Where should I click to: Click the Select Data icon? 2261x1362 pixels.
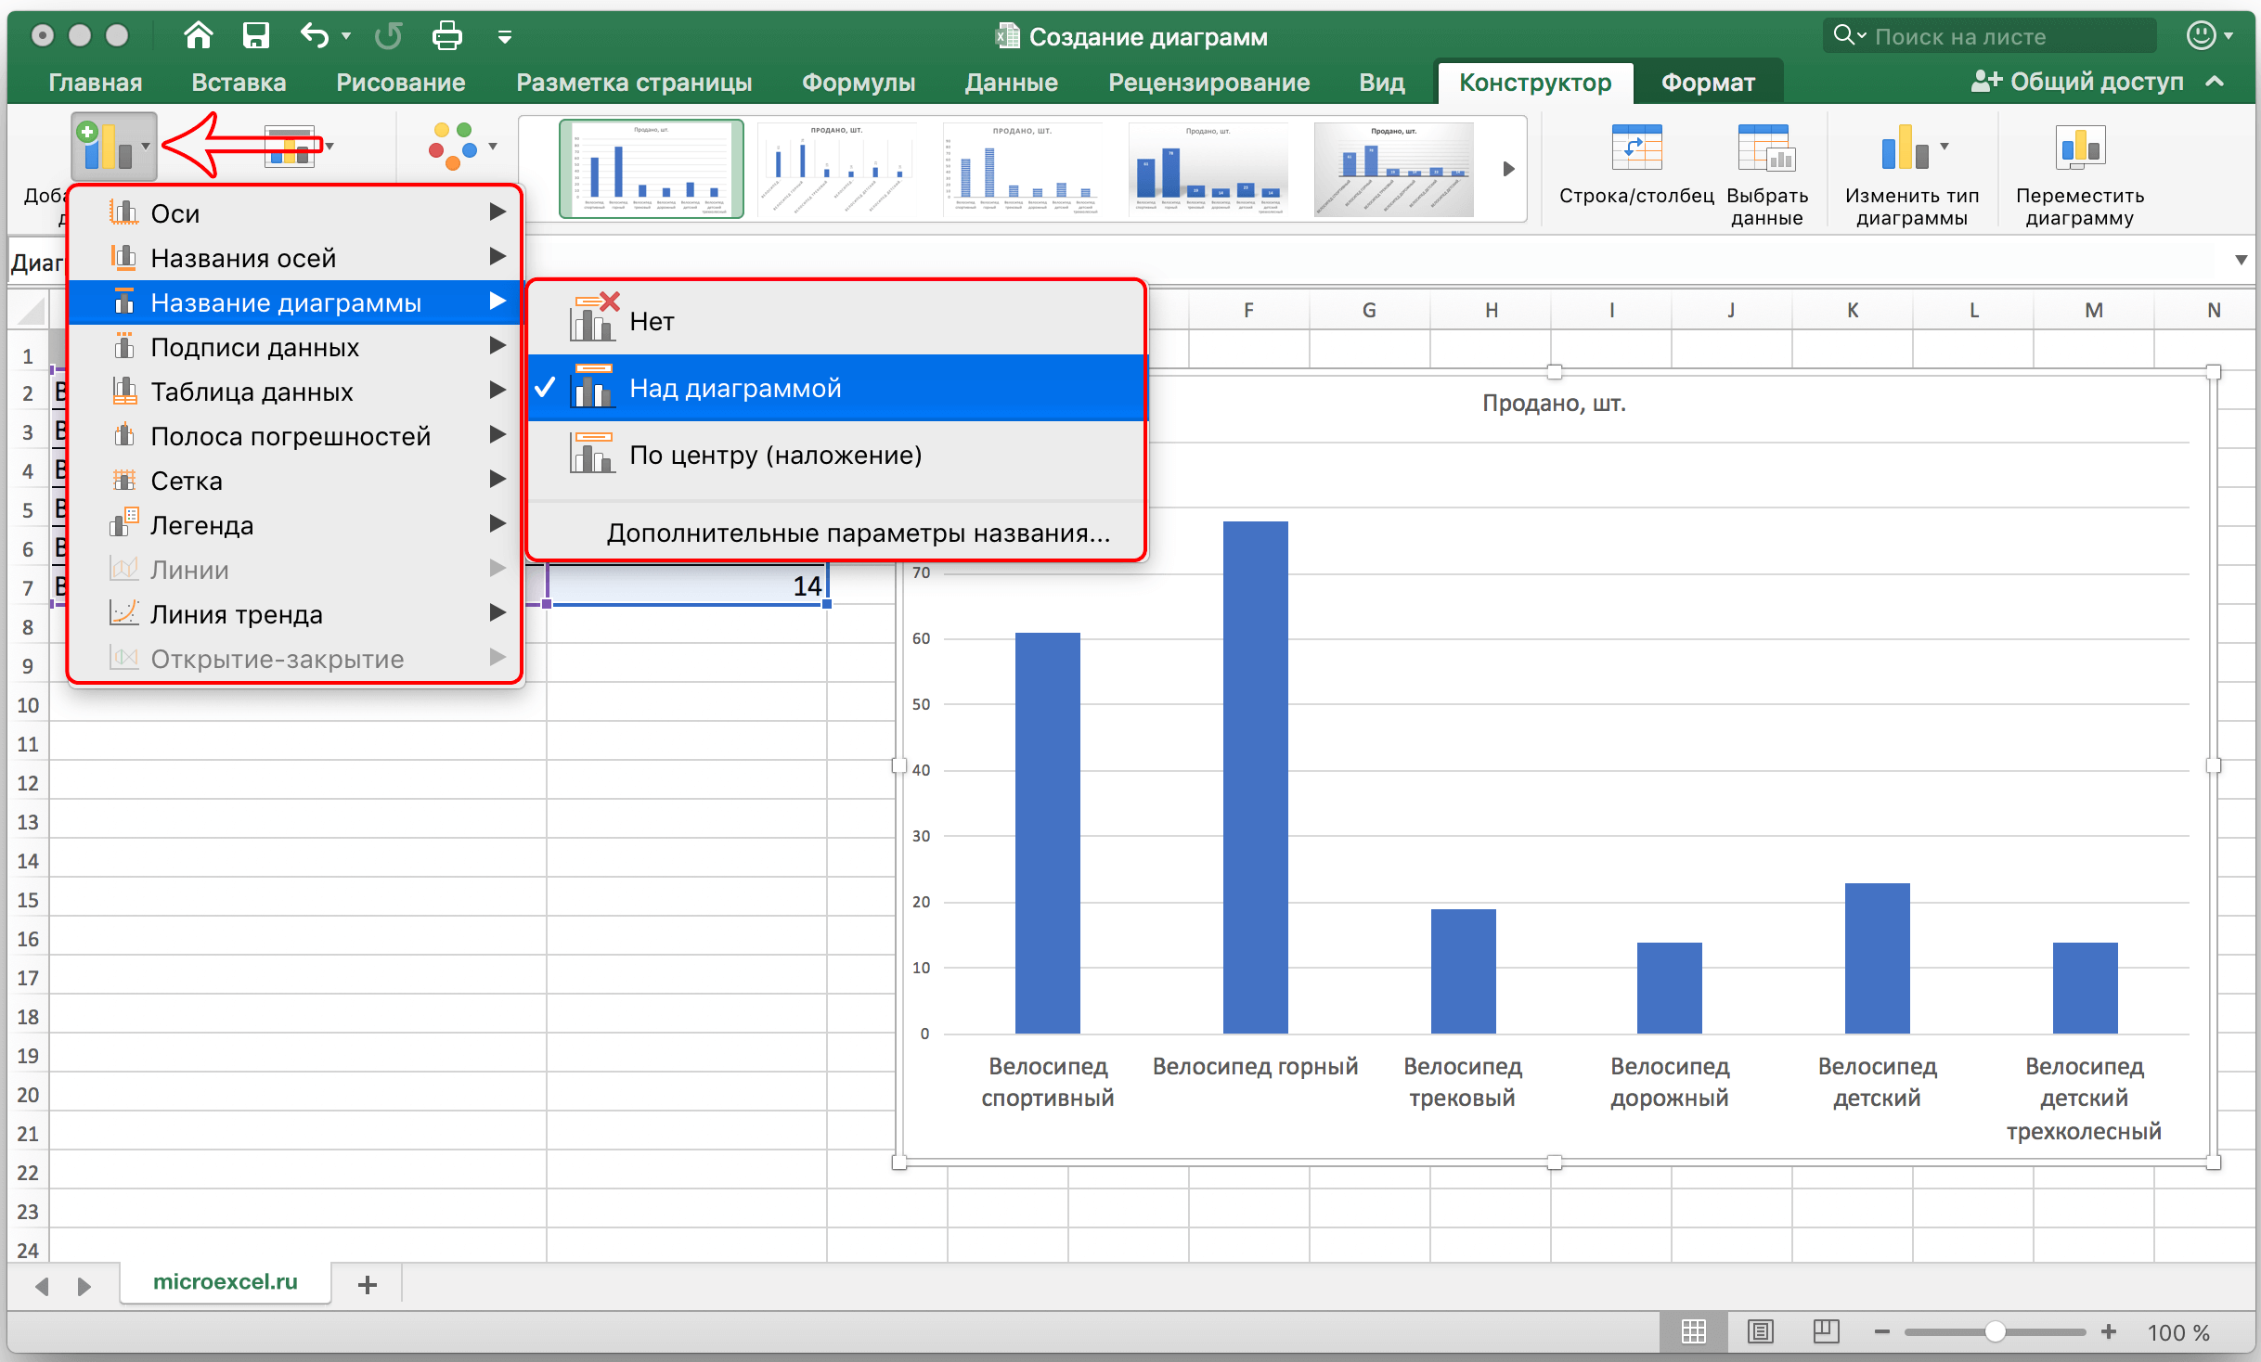[x=1765, y=148]
